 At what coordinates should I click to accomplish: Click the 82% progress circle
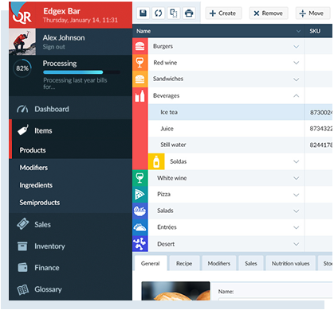coord(22,68)
